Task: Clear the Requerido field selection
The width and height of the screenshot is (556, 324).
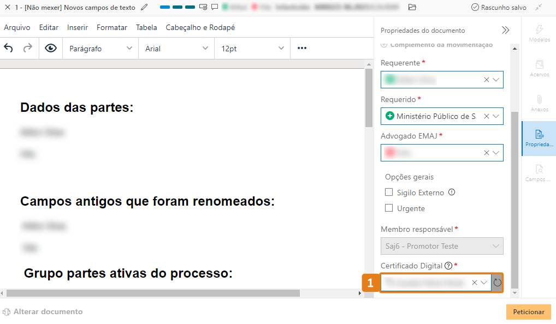Action: [x=486, y=116]
